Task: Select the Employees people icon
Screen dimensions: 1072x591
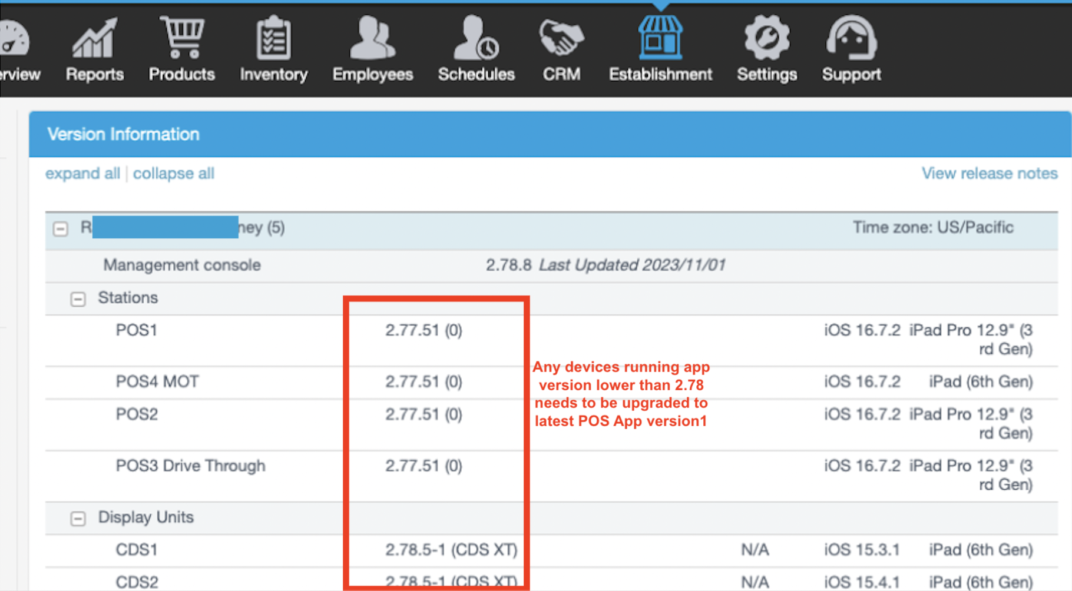Action: pyautogui.click(x=372, y=39)
